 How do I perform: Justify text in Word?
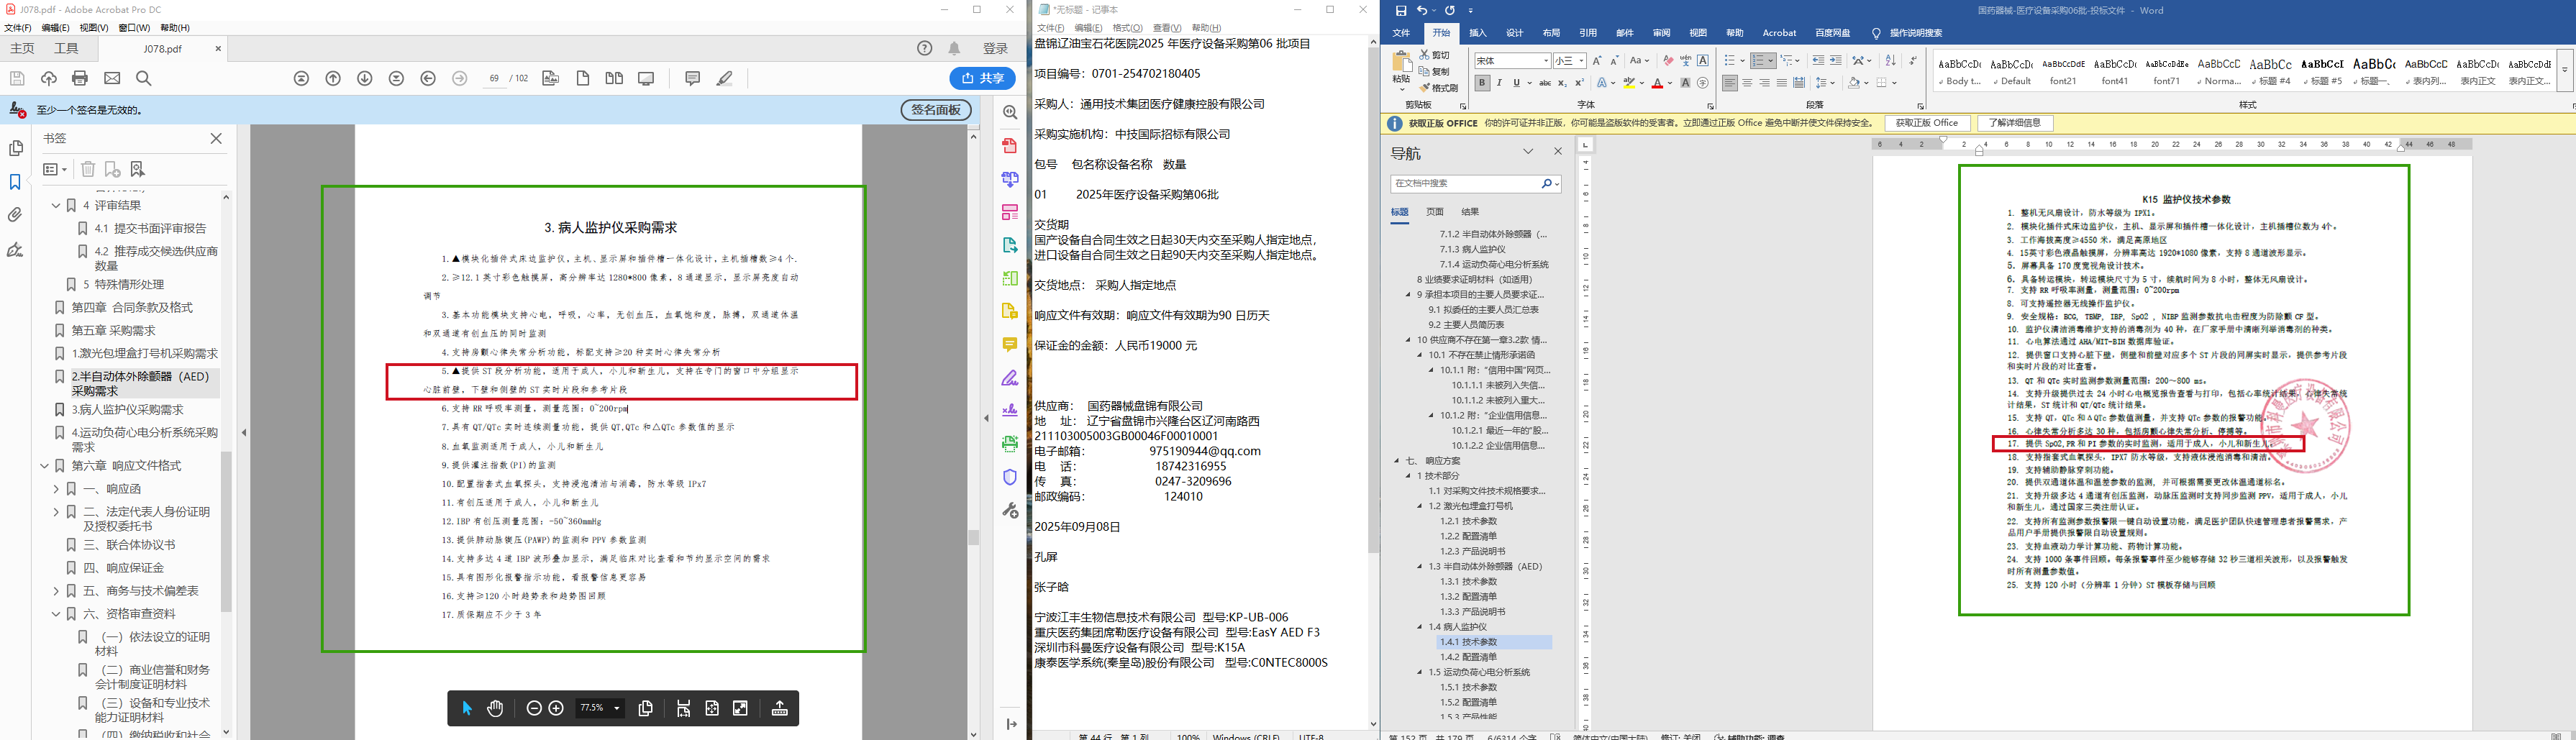1782,83
